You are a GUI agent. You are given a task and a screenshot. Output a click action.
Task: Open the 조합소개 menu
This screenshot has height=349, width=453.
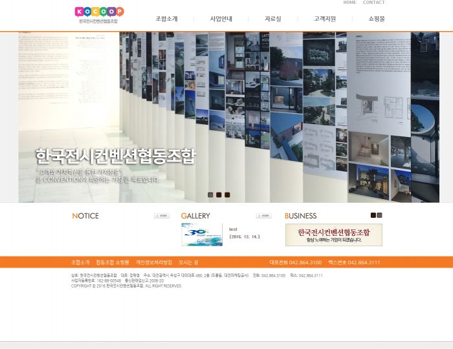pyautogui.click(x=166, y=19)
